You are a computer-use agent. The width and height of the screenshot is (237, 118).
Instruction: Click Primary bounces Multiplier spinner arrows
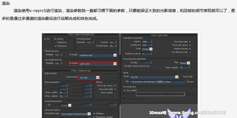click(62, 54)
